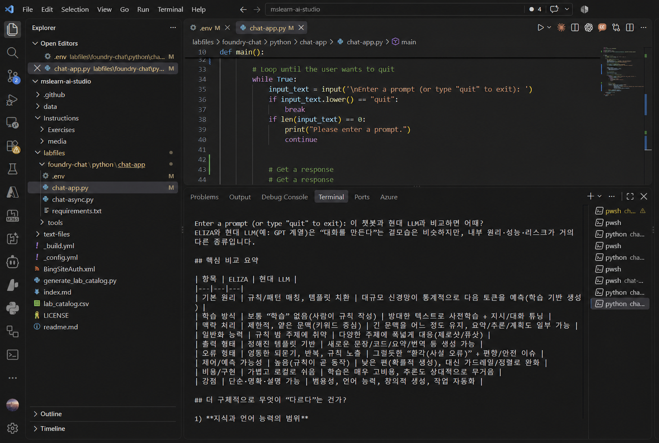Open readme.md in the explorer
The image size is (659, 443).
103,327
